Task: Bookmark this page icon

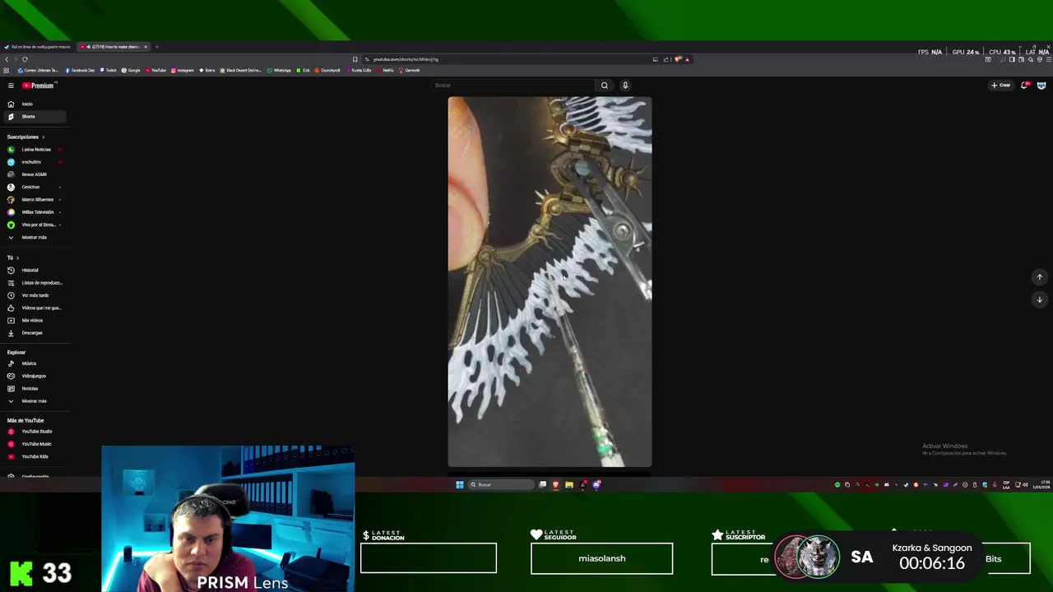Action: click(x=355, y=59)
